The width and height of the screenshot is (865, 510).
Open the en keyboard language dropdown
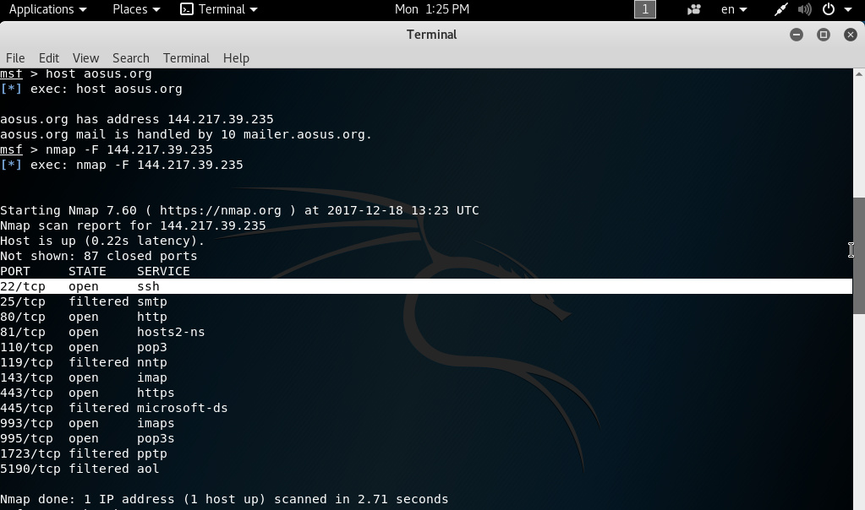pyautogui.click(x=733, y=9)
